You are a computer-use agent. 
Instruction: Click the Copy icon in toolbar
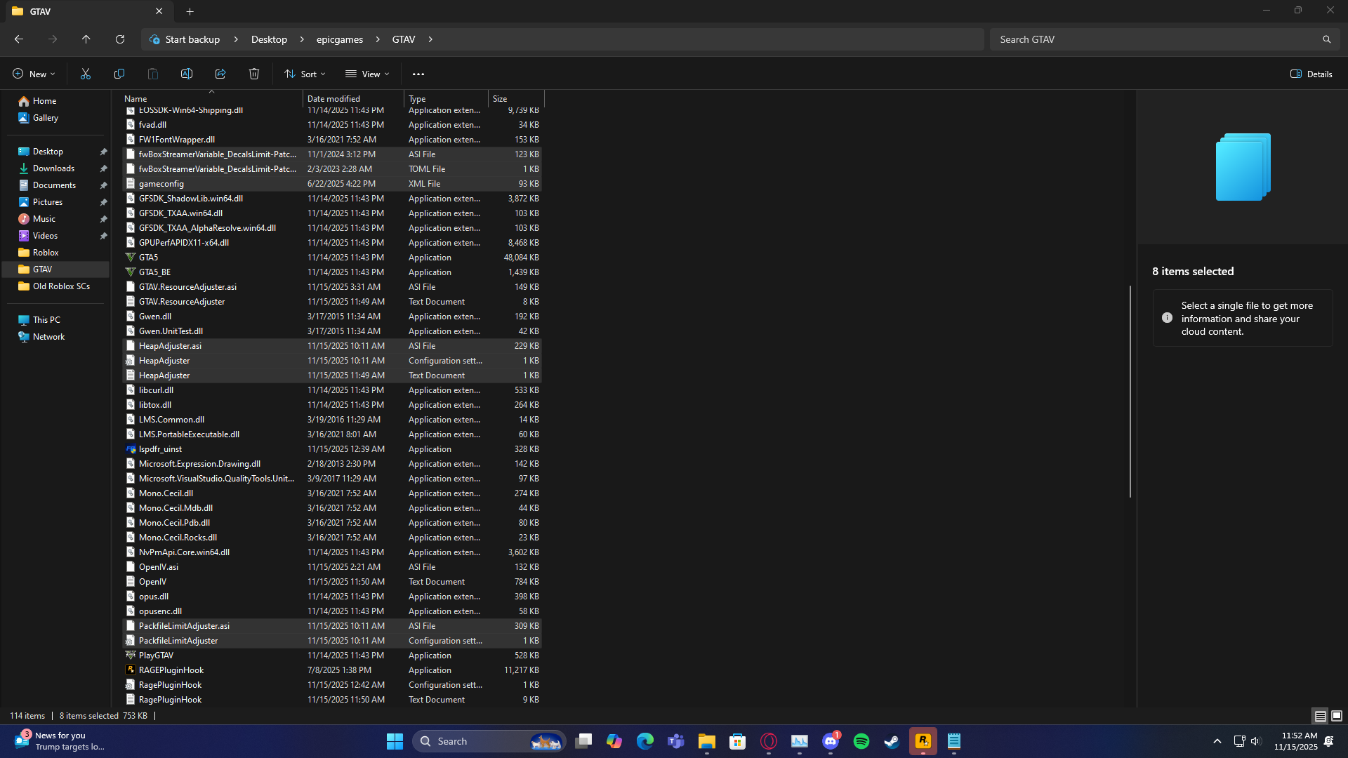[119, 74]
